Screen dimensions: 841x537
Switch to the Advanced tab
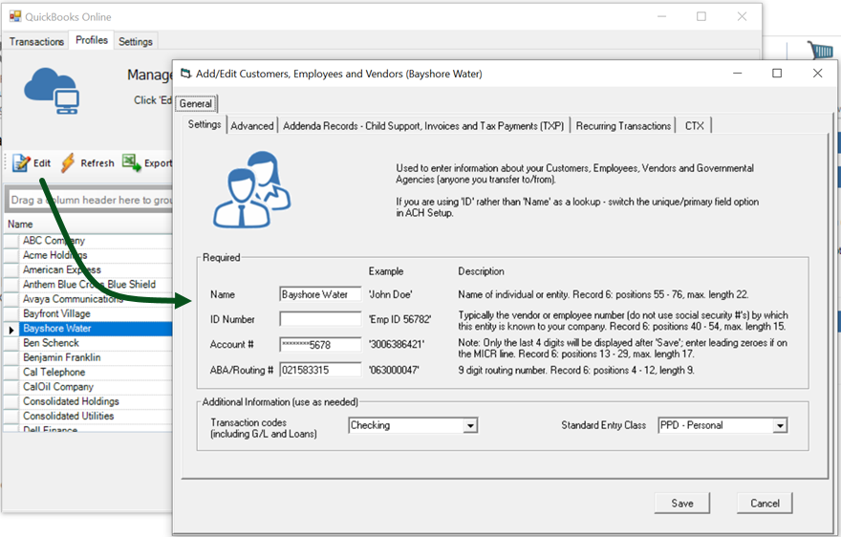click(x=252, y=125)
